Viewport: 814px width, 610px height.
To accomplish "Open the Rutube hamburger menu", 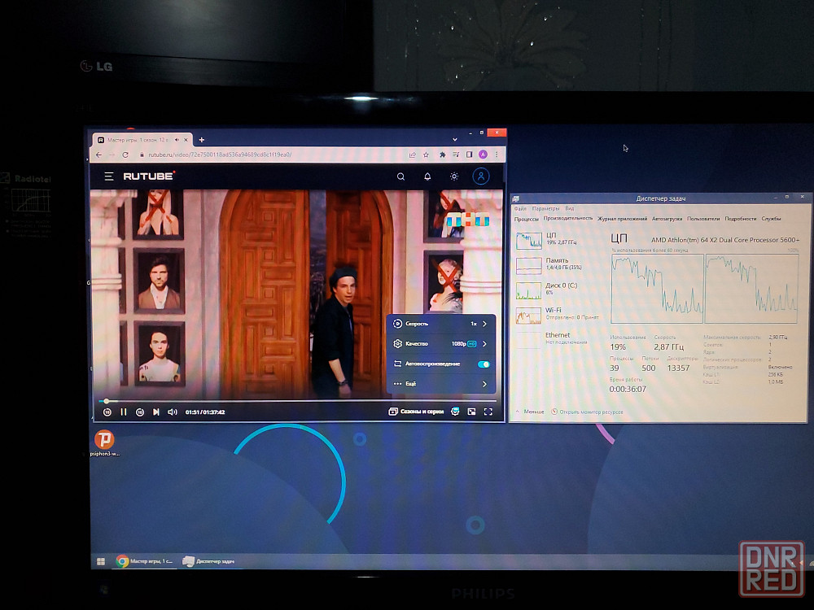I will tap(108, 176).
